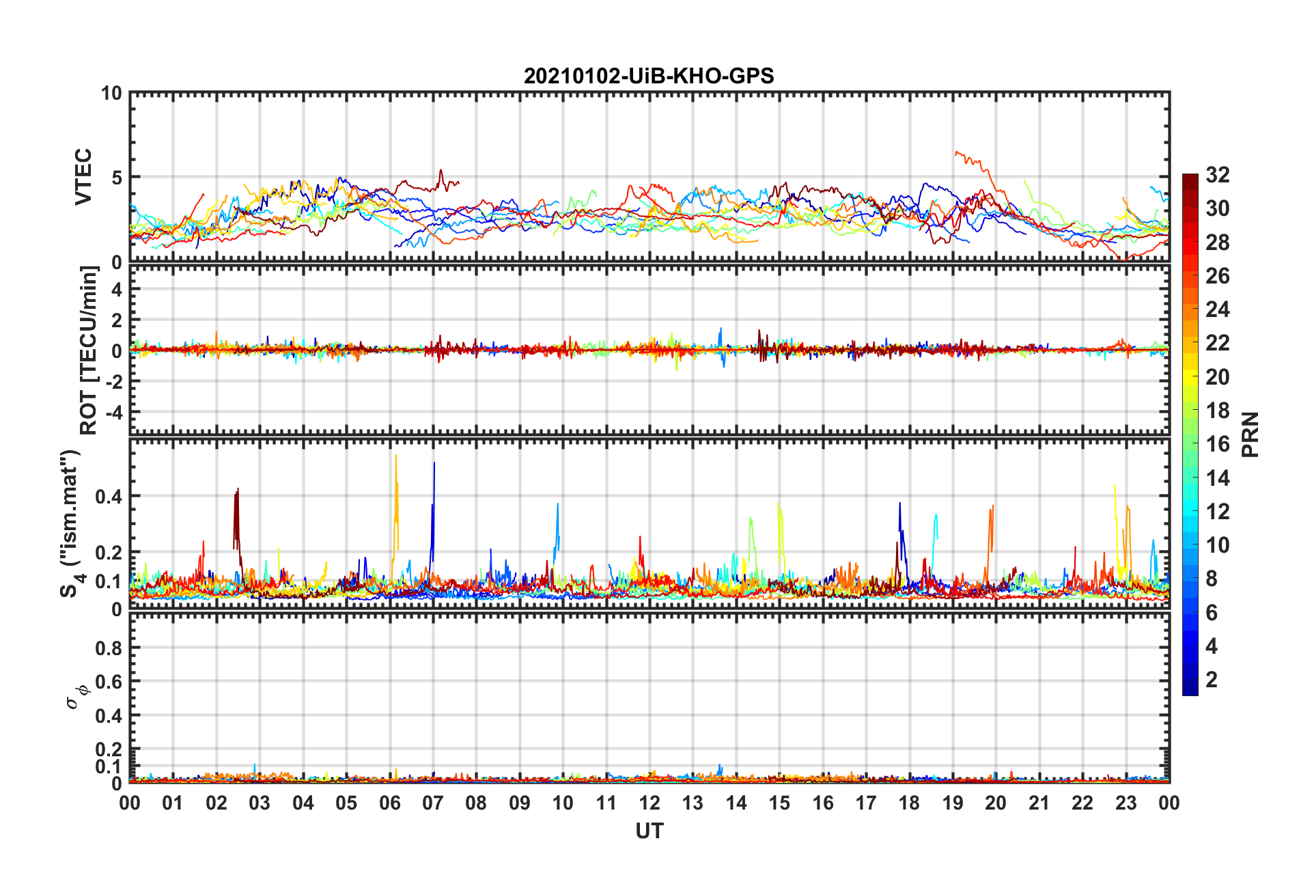
Task: Click the sigma phi axis label
Action: [x=77, y=698]
